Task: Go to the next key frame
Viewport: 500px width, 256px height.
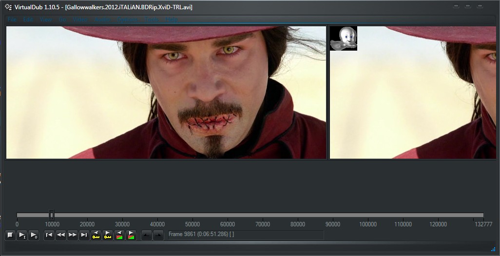Action: click(108, 235)
